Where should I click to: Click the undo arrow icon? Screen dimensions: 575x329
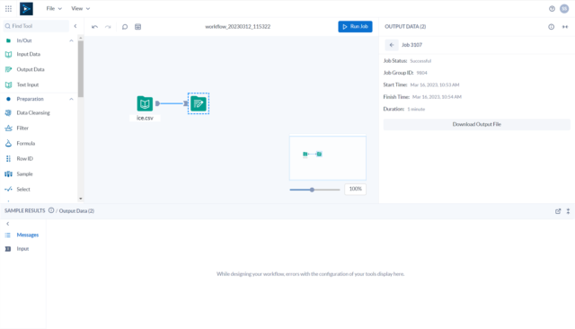(x=94, y=27)
